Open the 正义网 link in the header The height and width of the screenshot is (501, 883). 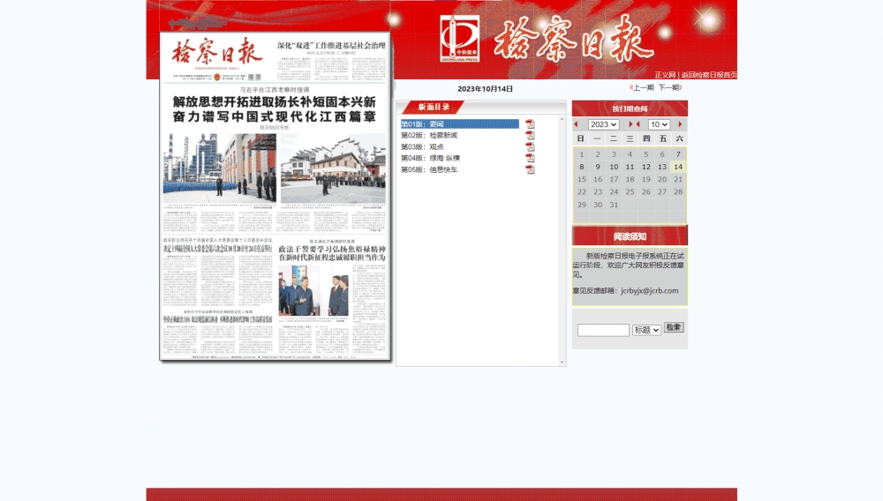[665, 75]
